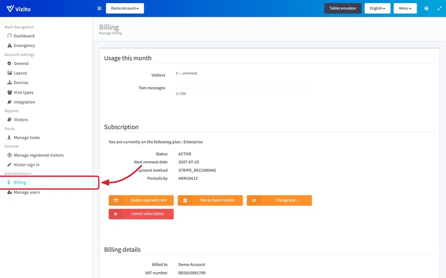This screenshot has height=278, width=446.
Task: Click the red Cancel subscription button
Action: 141,214
